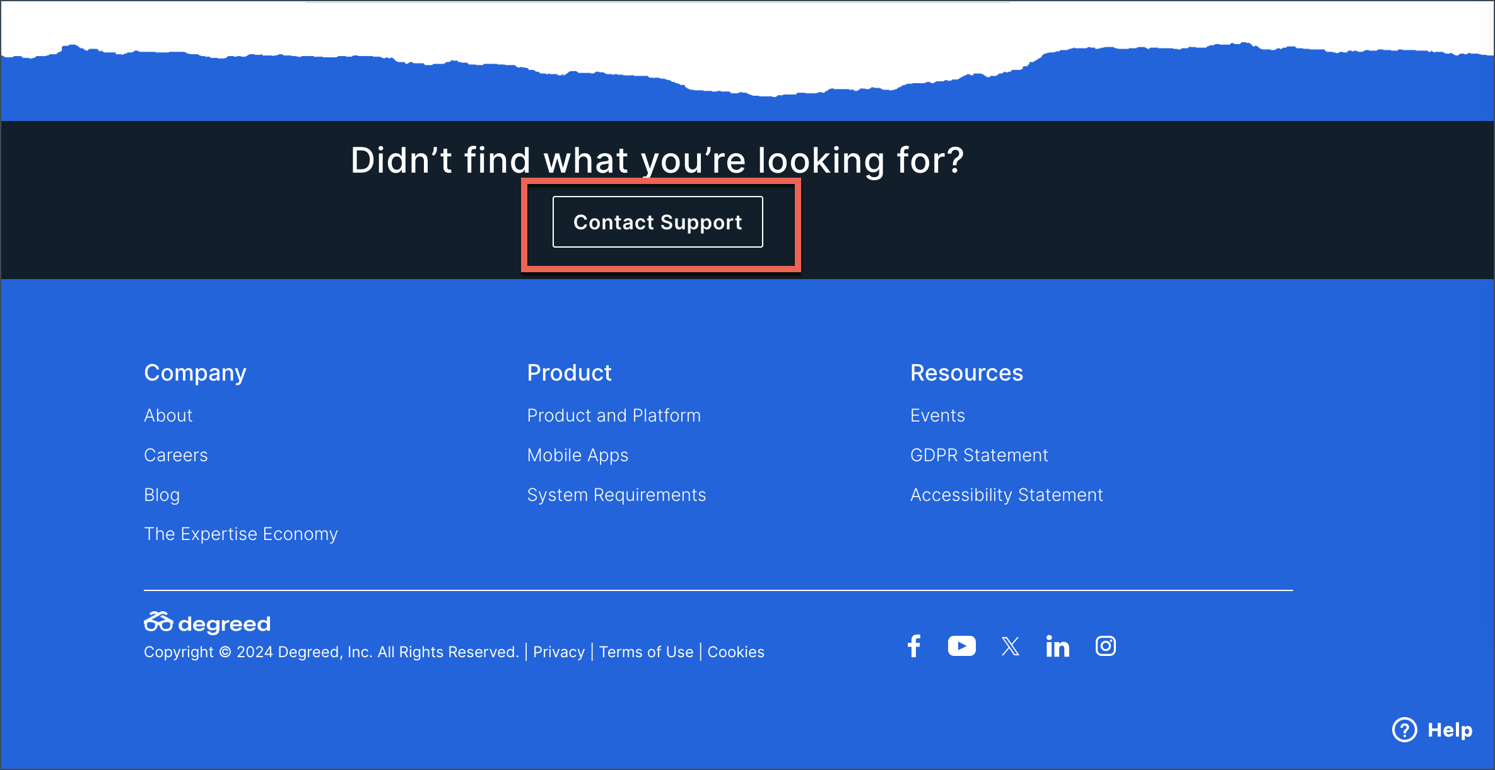Open the Terms of Use link
Screen dimensions: 1495x770
click(x=647, y=652)
